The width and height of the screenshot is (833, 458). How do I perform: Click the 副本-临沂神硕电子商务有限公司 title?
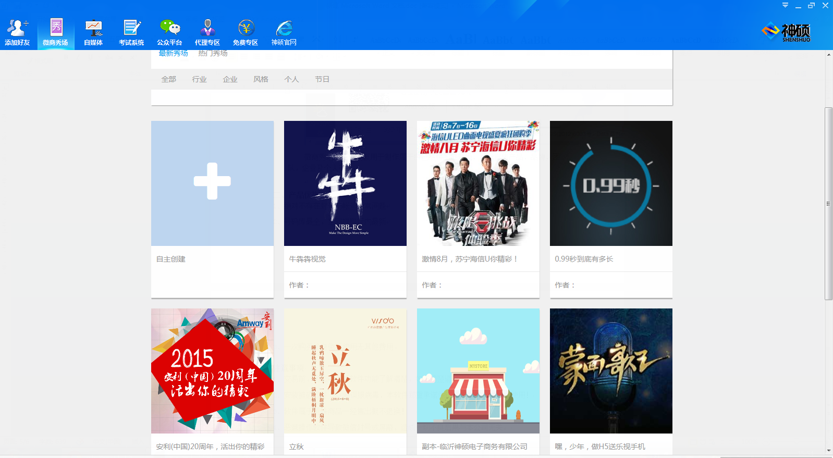475,447
